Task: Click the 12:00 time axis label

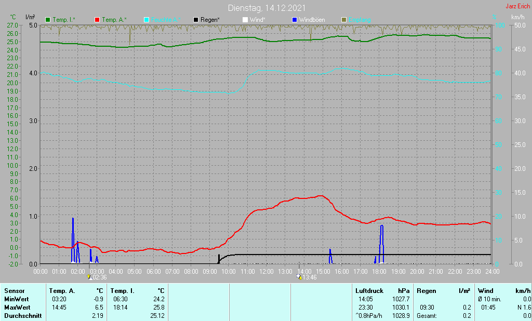Action: click(x=267, y=272)
